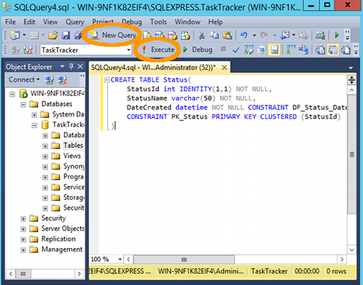Open the zoom percentage dropdown
The width and height of the screenshot is (363, 285).
(120, 260)
